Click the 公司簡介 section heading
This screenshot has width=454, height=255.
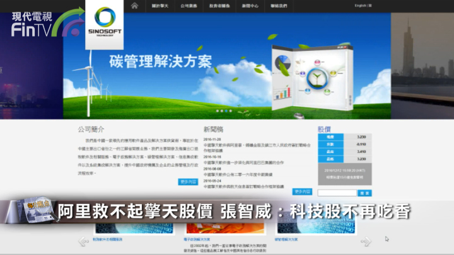91,129
